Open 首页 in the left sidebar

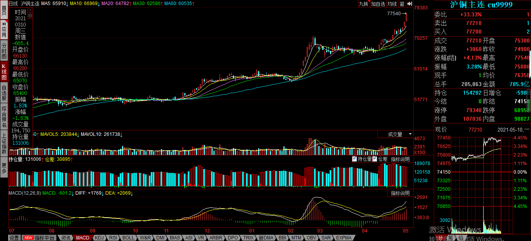pyautogui.click(x=4, y=10)
